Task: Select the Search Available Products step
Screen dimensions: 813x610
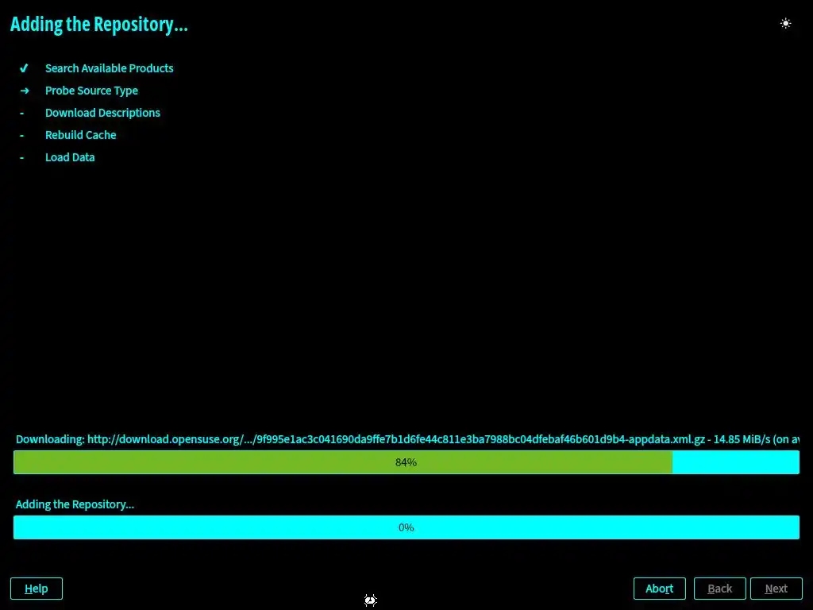Action: click(x=109, y=68)
